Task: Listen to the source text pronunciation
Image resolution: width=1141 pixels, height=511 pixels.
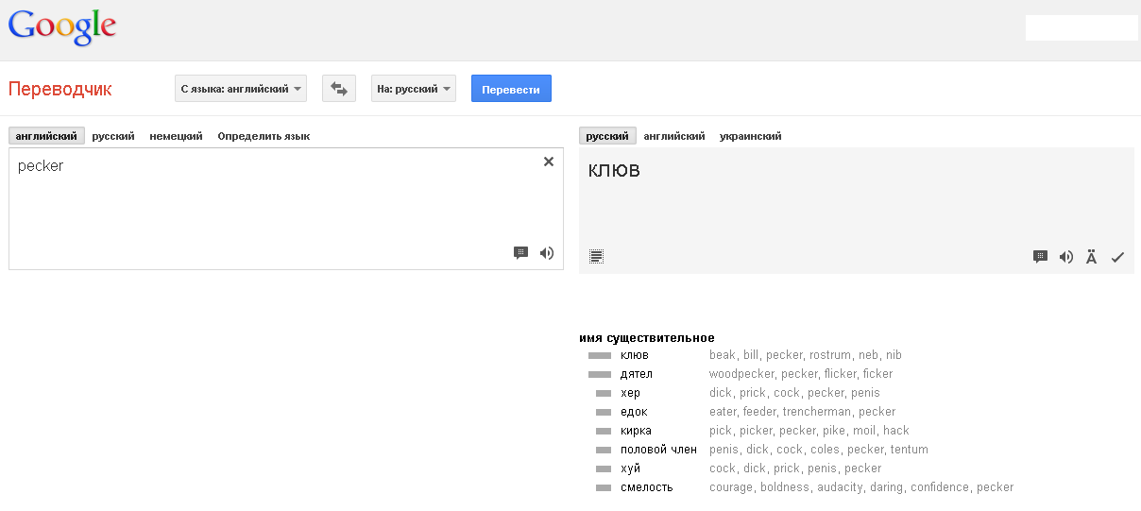Action: click(x=547, y=252)
